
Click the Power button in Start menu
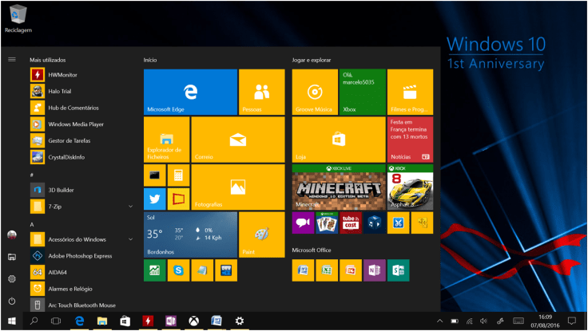[x=12, y=301]
